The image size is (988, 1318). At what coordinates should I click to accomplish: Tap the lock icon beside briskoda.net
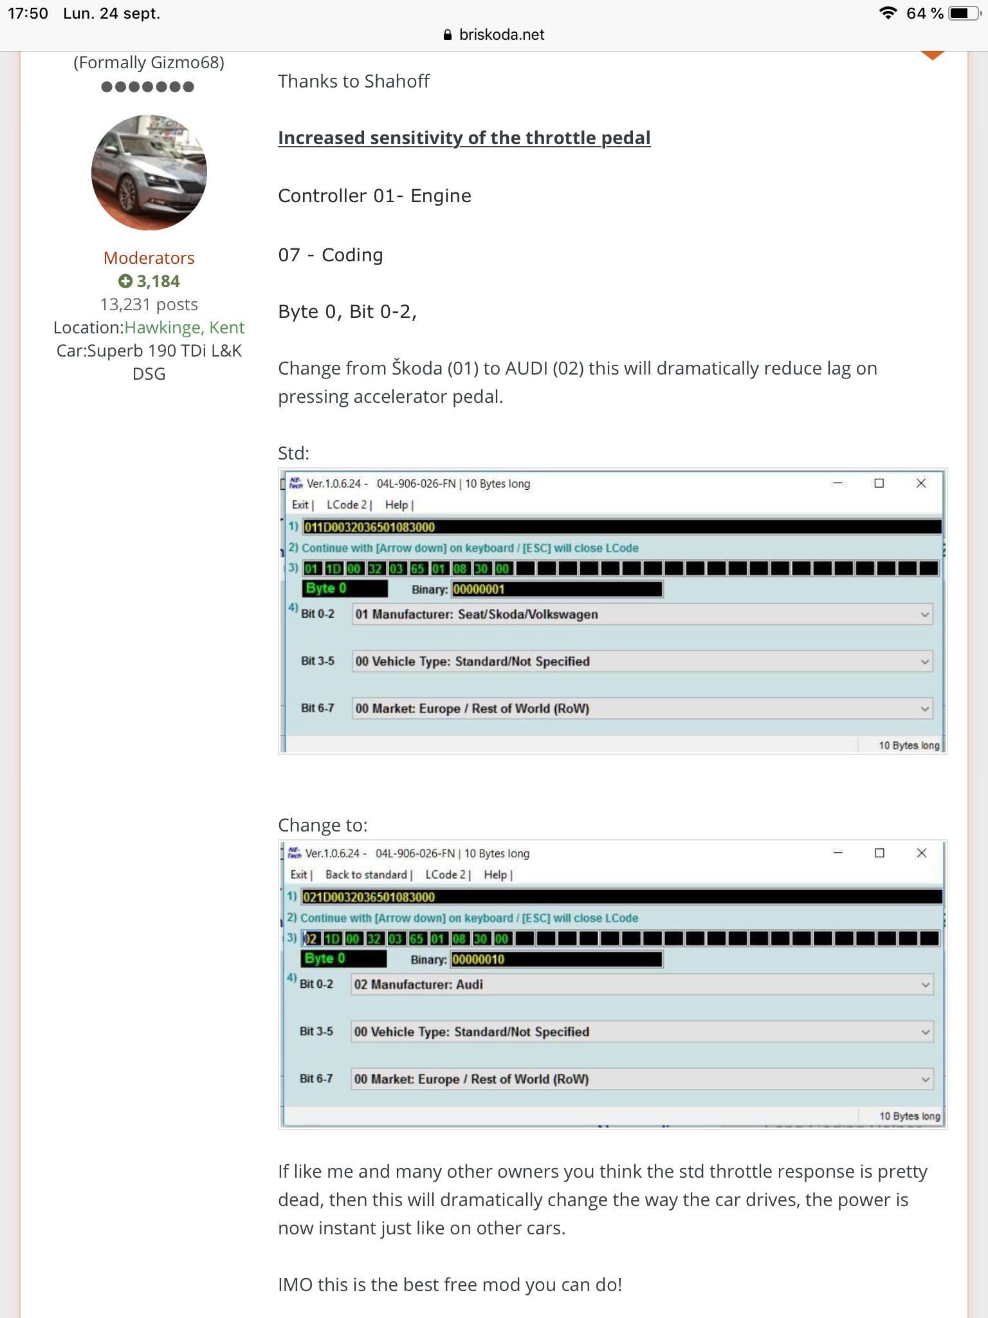(x=448, y=35)
